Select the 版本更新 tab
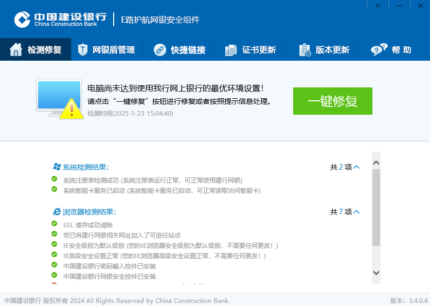 322,50
